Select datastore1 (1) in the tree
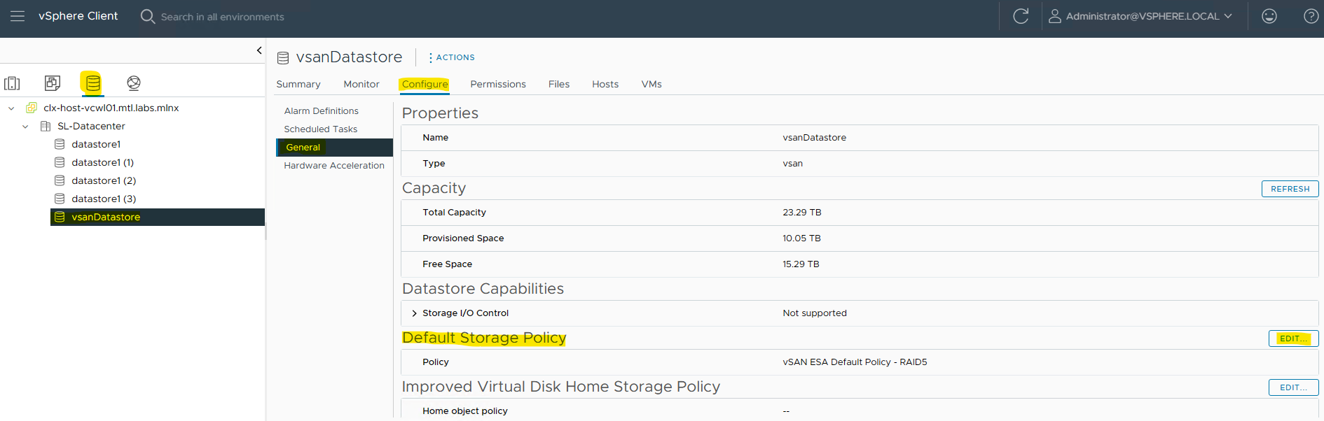1324x421 pixels. [x=102, y=162]
